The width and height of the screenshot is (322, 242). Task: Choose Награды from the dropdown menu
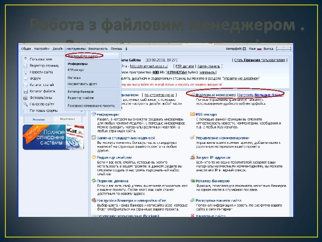74,78
